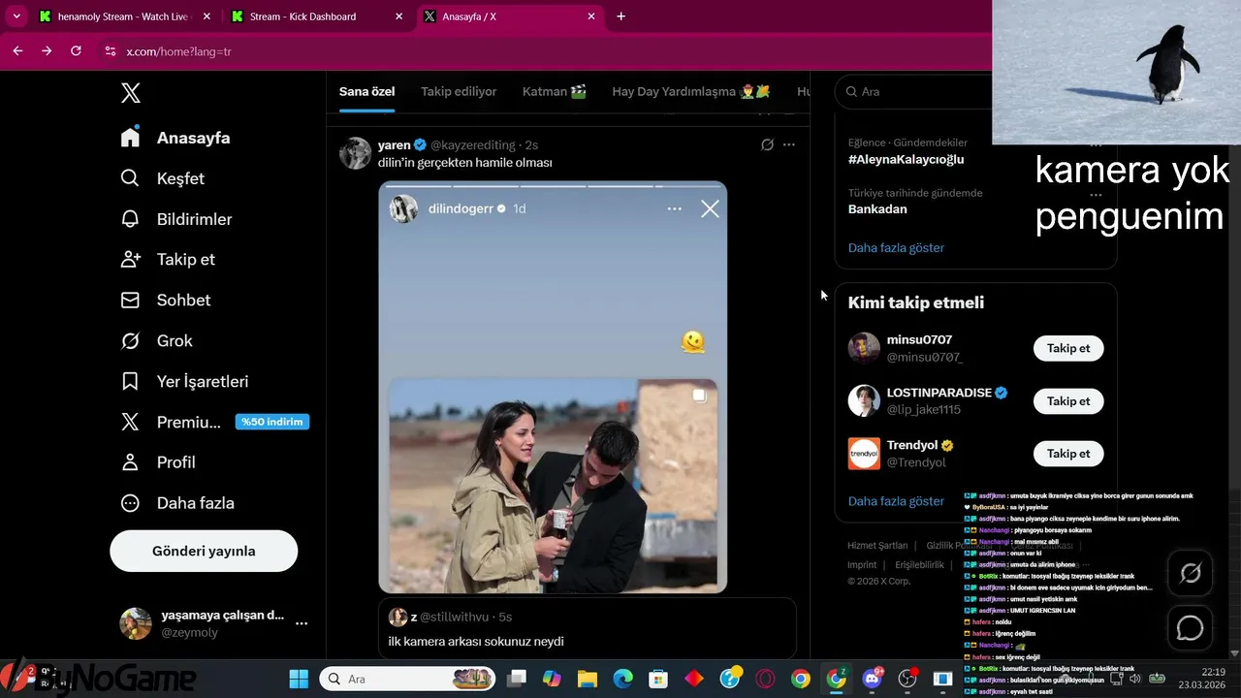The height and width of the screenshot is (698, 1241).
Task: Open minsu0707 profile avatar
Action: click(864, 348)
